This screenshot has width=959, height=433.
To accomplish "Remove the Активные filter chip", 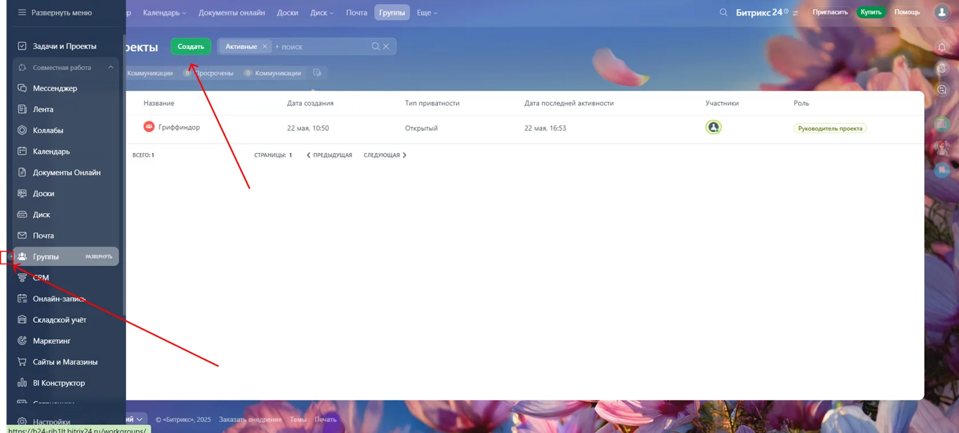I will [265, 47].
